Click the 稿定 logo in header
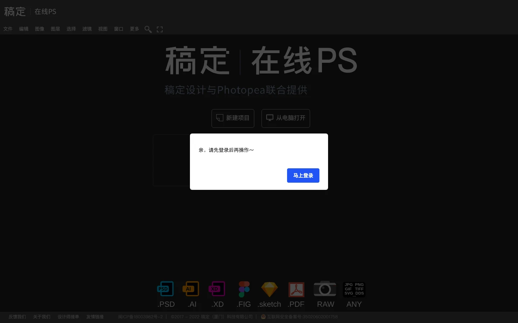 coord(15,11)
